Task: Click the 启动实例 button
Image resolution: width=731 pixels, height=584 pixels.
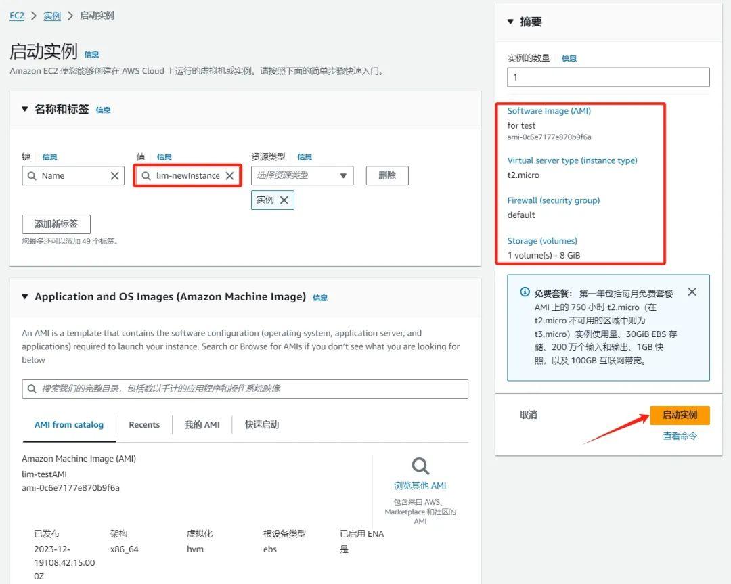Action: pyautogui.click(x=680, y=415)
